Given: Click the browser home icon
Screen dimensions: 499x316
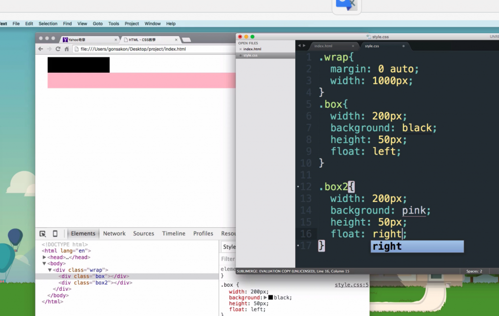Looking at the screenshot, I should click(66, 49).
